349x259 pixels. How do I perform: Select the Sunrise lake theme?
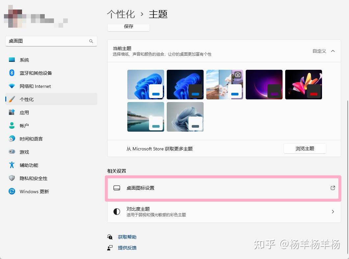coord(146,117)
